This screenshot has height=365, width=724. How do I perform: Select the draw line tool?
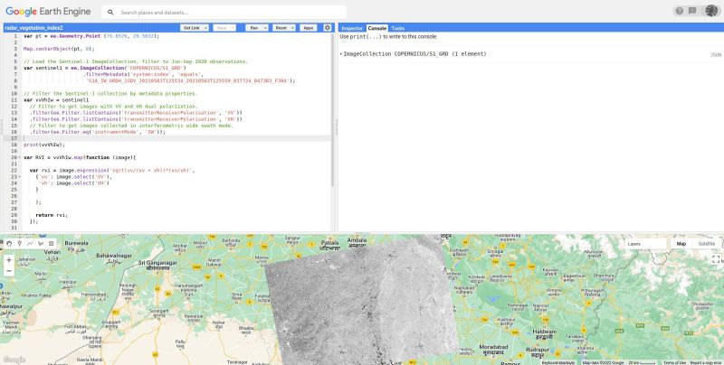click(30, 243)
